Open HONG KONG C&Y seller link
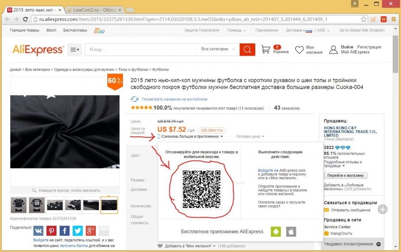The width and height of the screenshot is (401, 252). (x=350, y=132)
